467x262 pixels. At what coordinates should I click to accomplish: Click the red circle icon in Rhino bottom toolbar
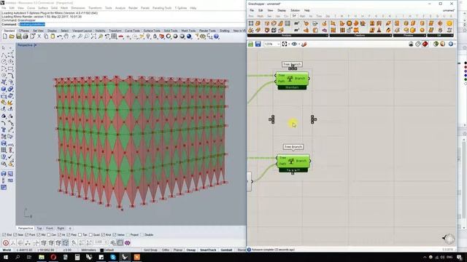[5, 242]
